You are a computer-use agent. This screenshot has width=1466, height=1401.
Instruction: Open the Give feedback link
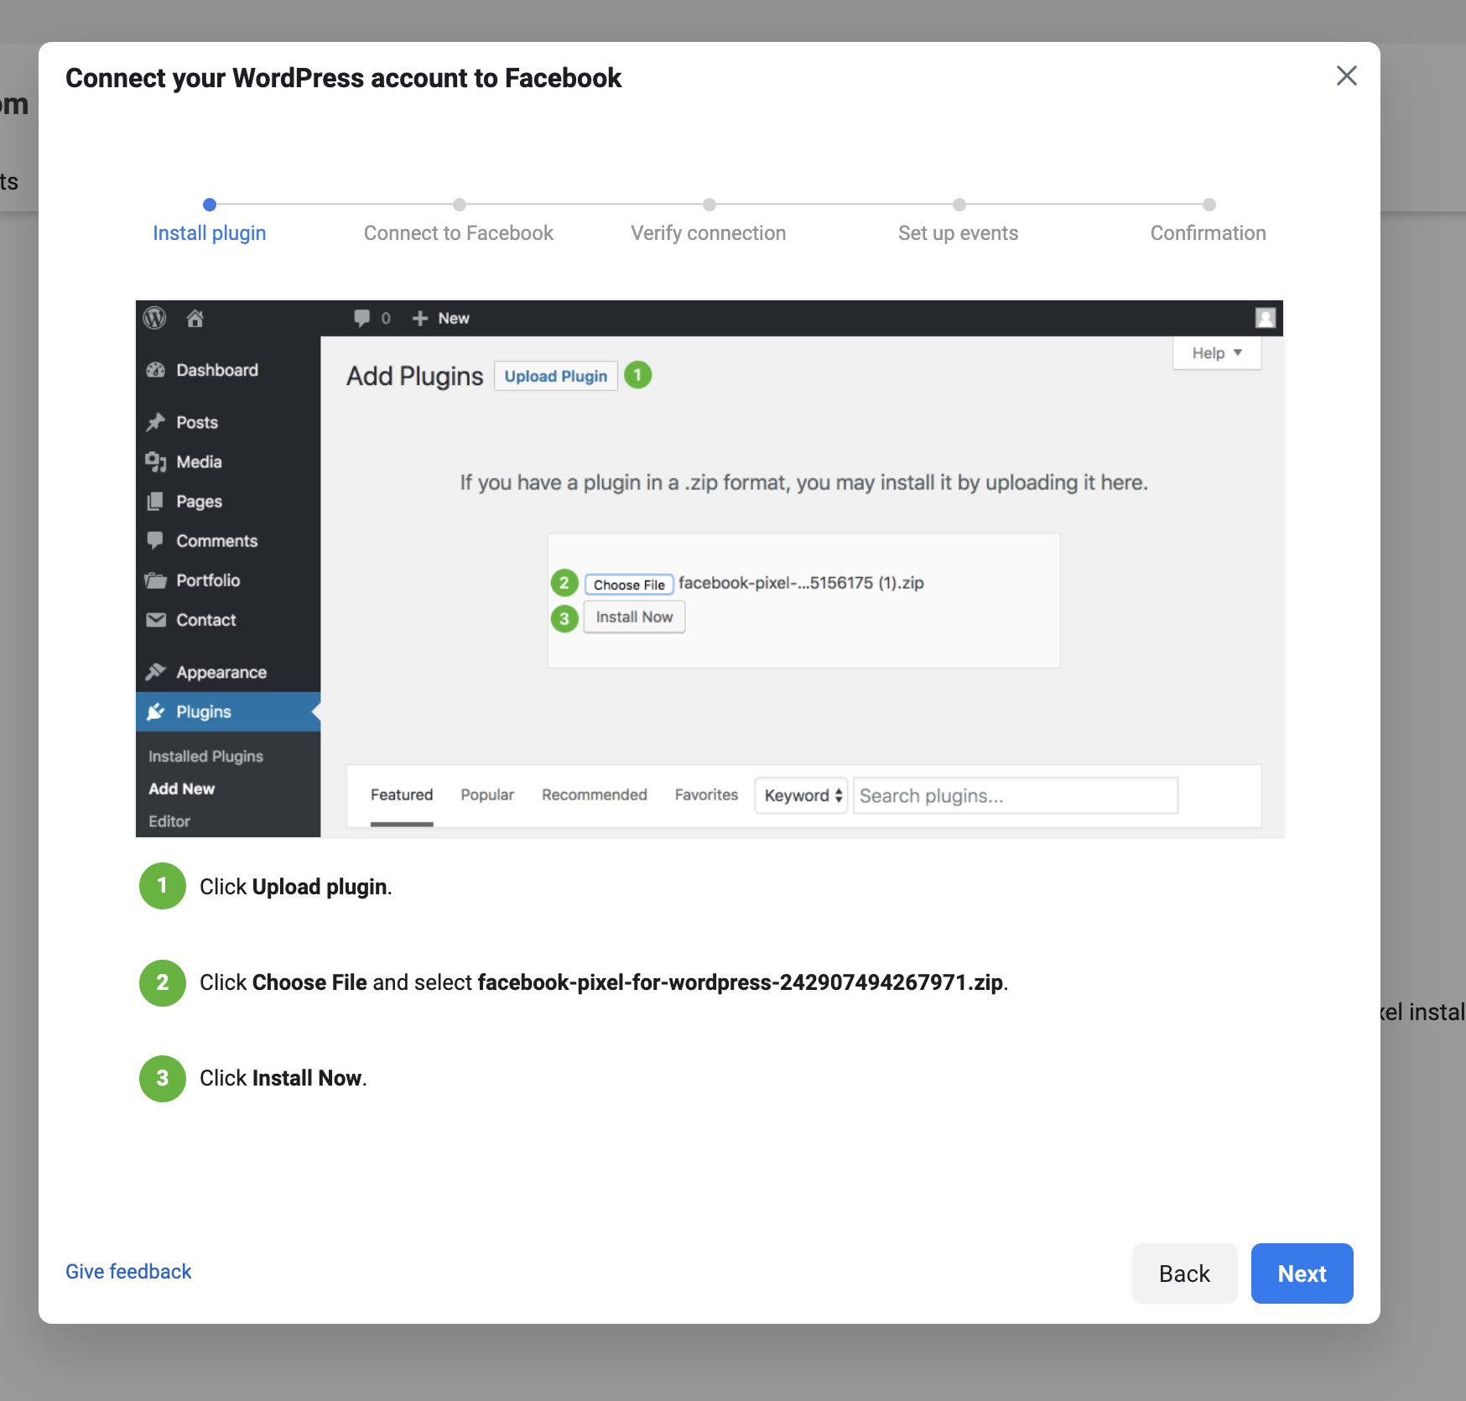tap(128, 1272)
